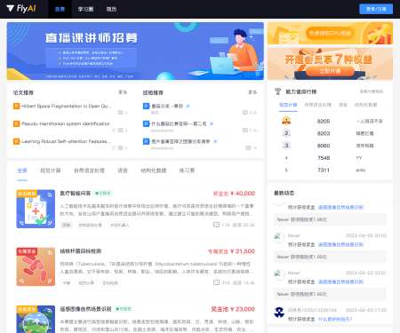400x333 pixels.
Task: Click the trophy icon next to 能力值排行榜
Action: [277, 91]
